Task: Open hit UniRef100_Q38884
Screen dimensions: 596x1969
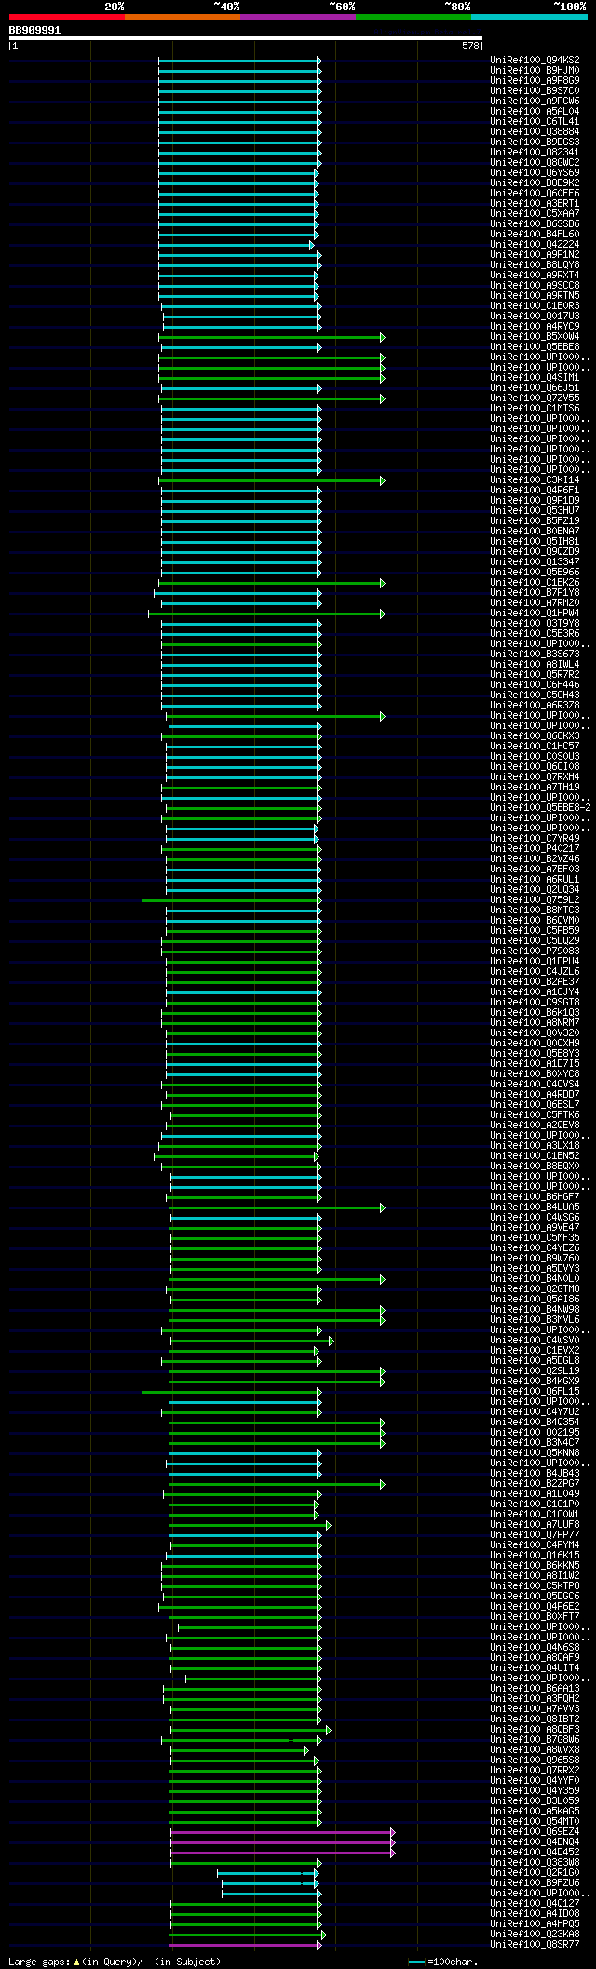Action: coord(535,131)
